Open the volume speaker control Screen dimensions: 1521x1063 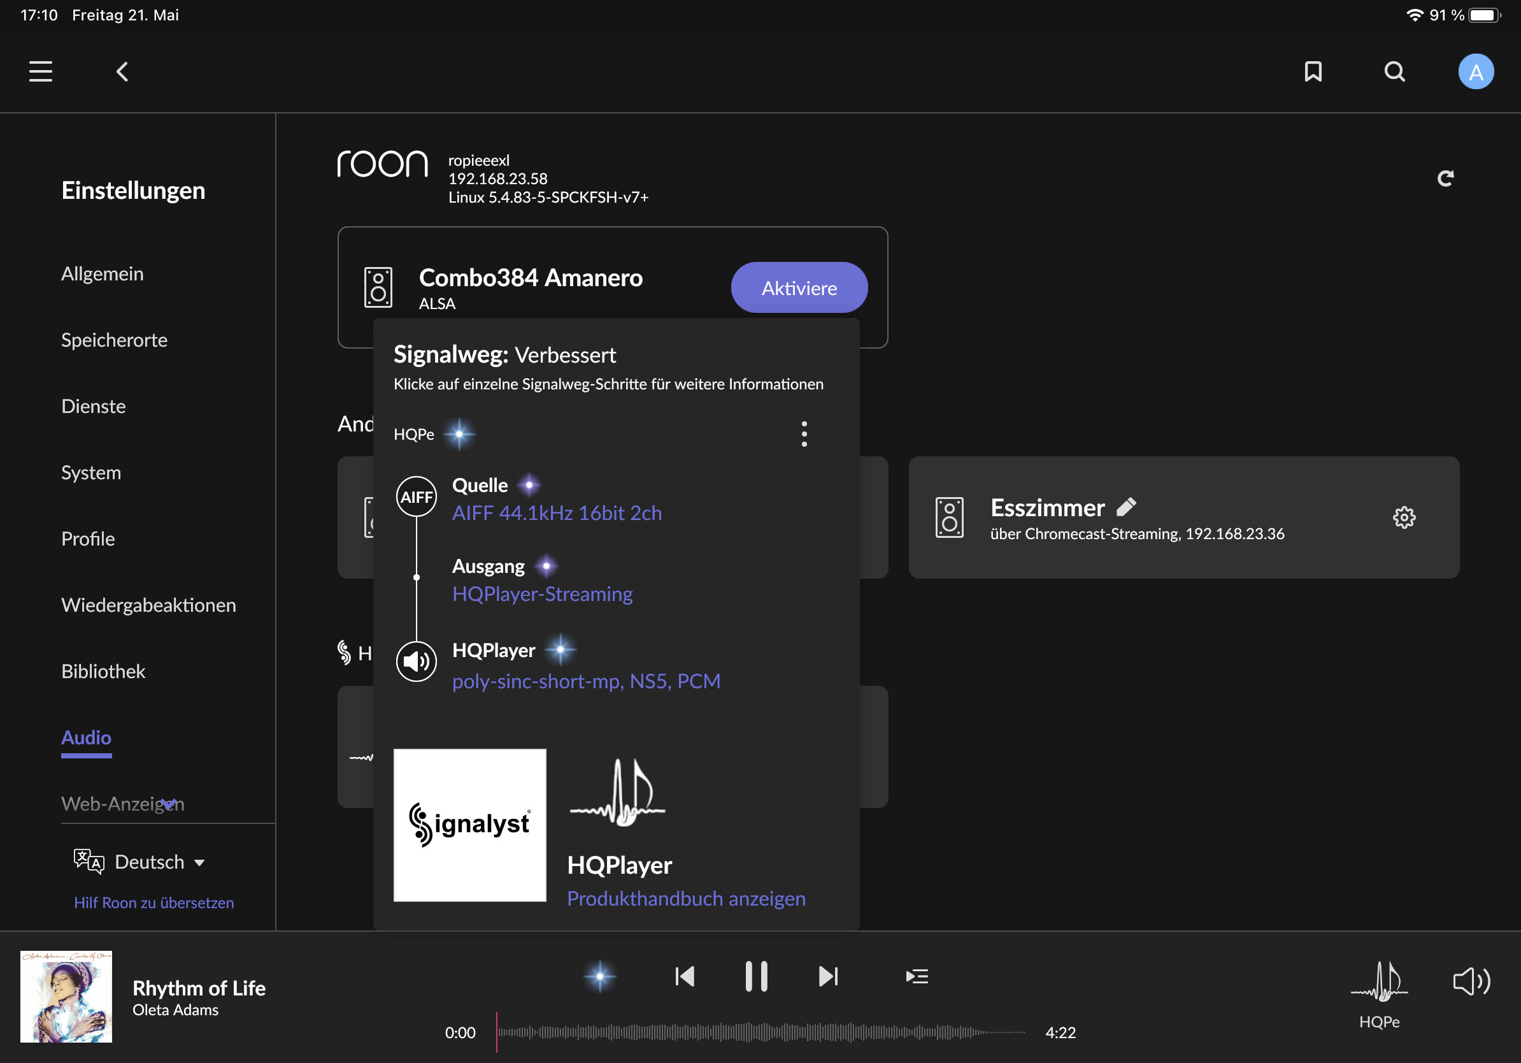(x=1471, y=981)
